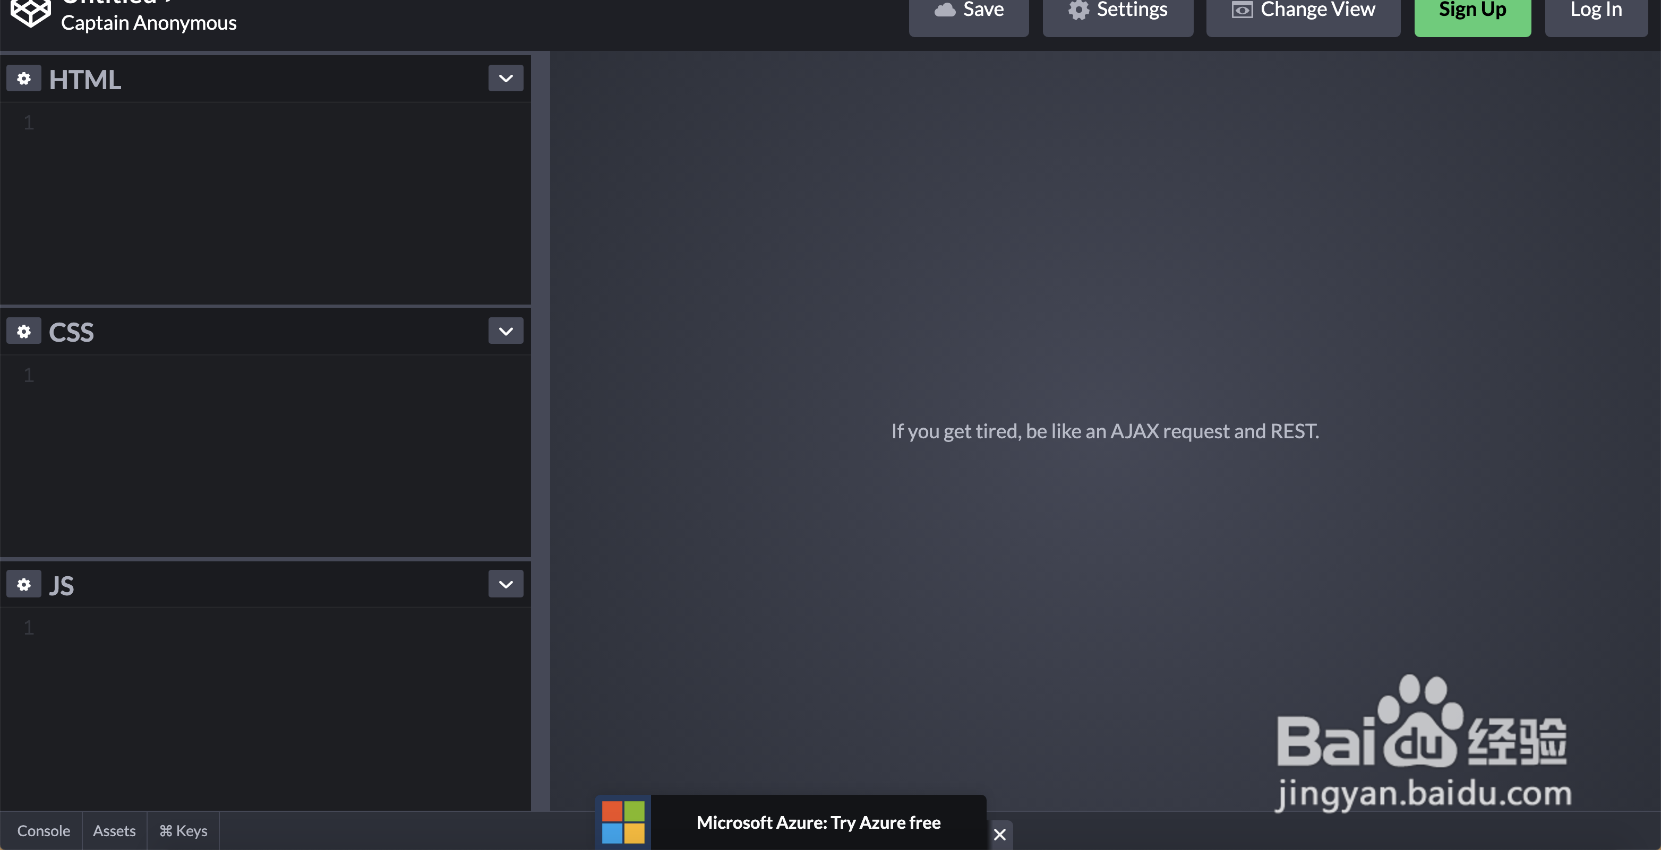Expand the CSS panel dropdown chevron
This screenshot has width=1661, height=850.
click(x=506, y=331)
